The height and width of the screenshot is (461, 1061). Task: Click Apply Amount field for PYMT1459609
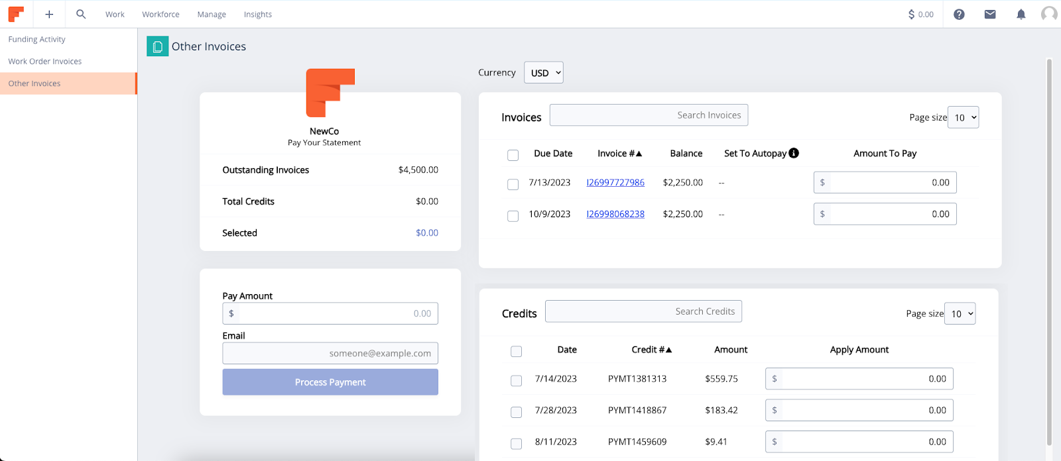(x=859, y=442)
